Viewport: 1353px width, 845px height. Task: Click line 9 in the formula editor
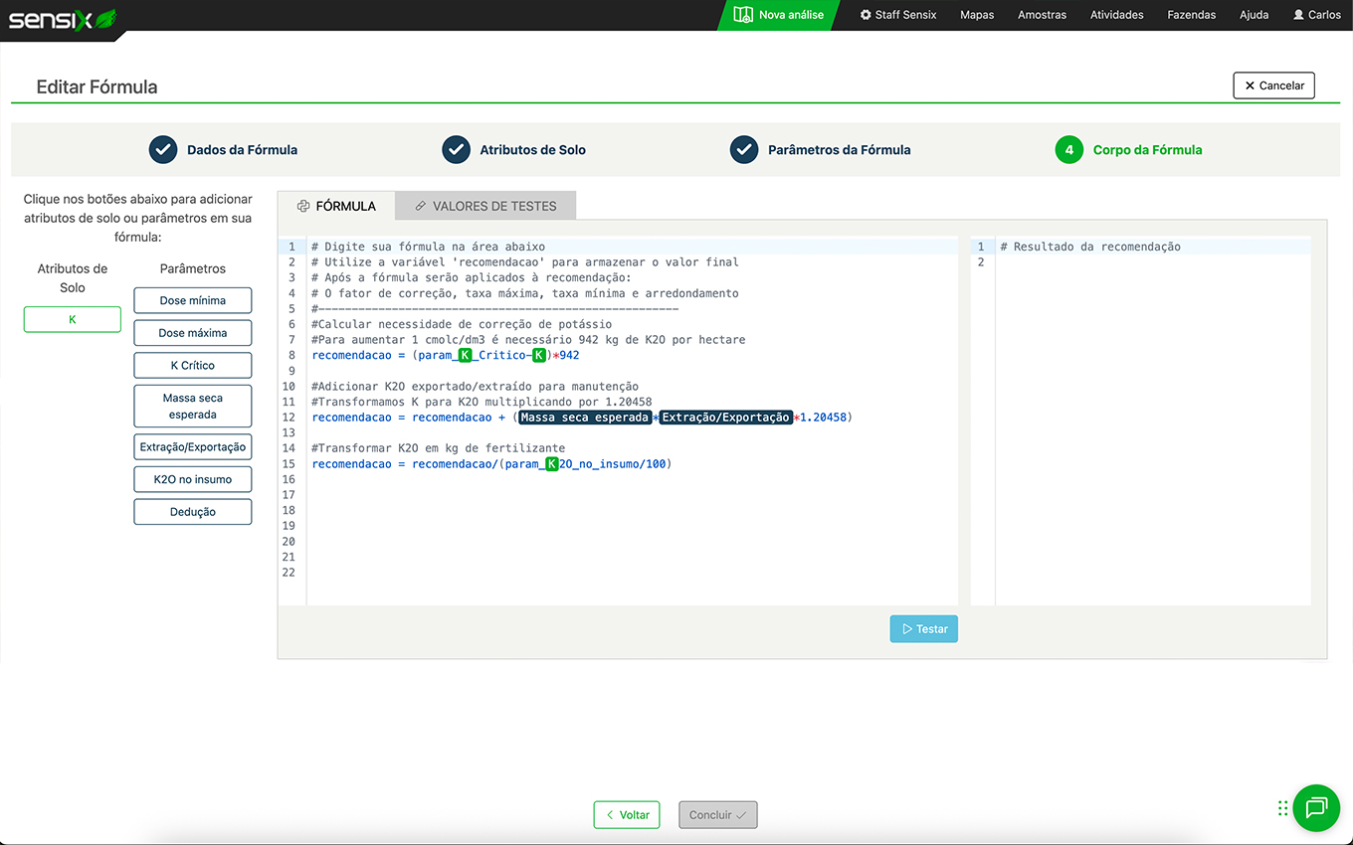(x=597, y=371)
